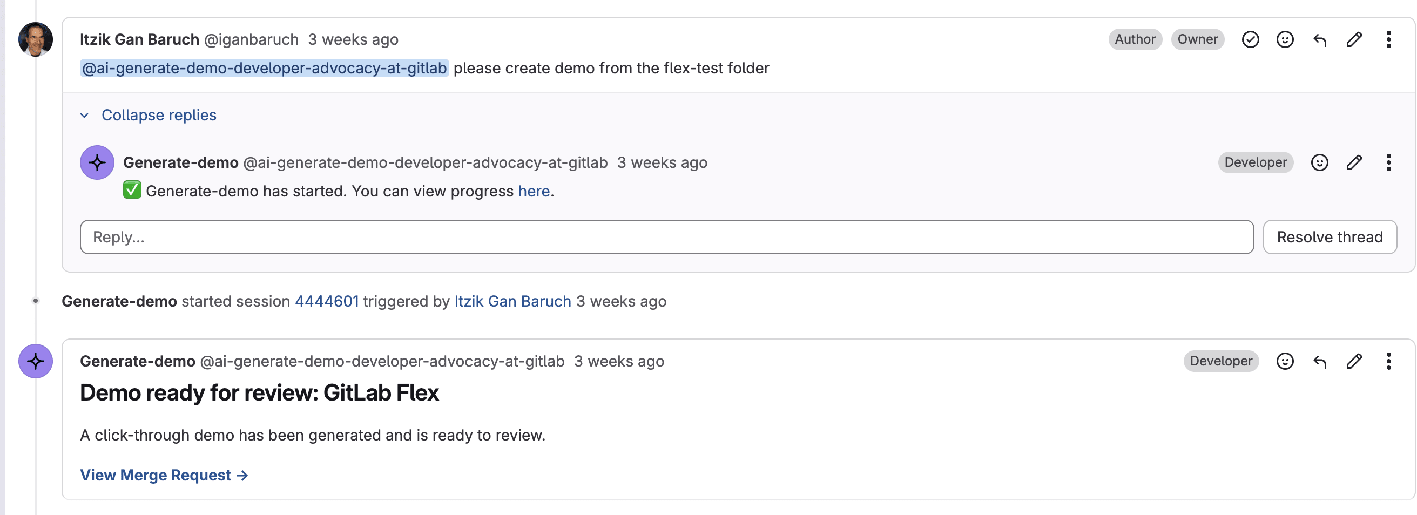Add emoji reaction to 'Generate-demo has started' reply
Screen dimensions: 1417x515
pos(1320,162)
